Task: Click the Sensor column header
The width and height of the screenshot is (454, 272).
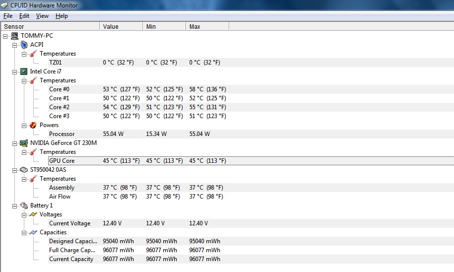Action: click(x=50, y=26)
